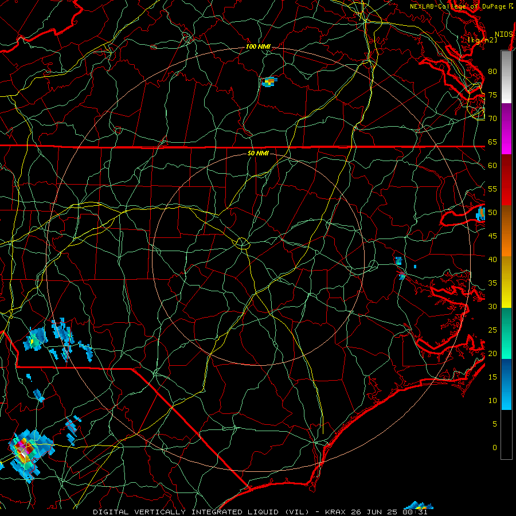
Task: Pick the yellow segment of the VIL scale
Action: 506,282
